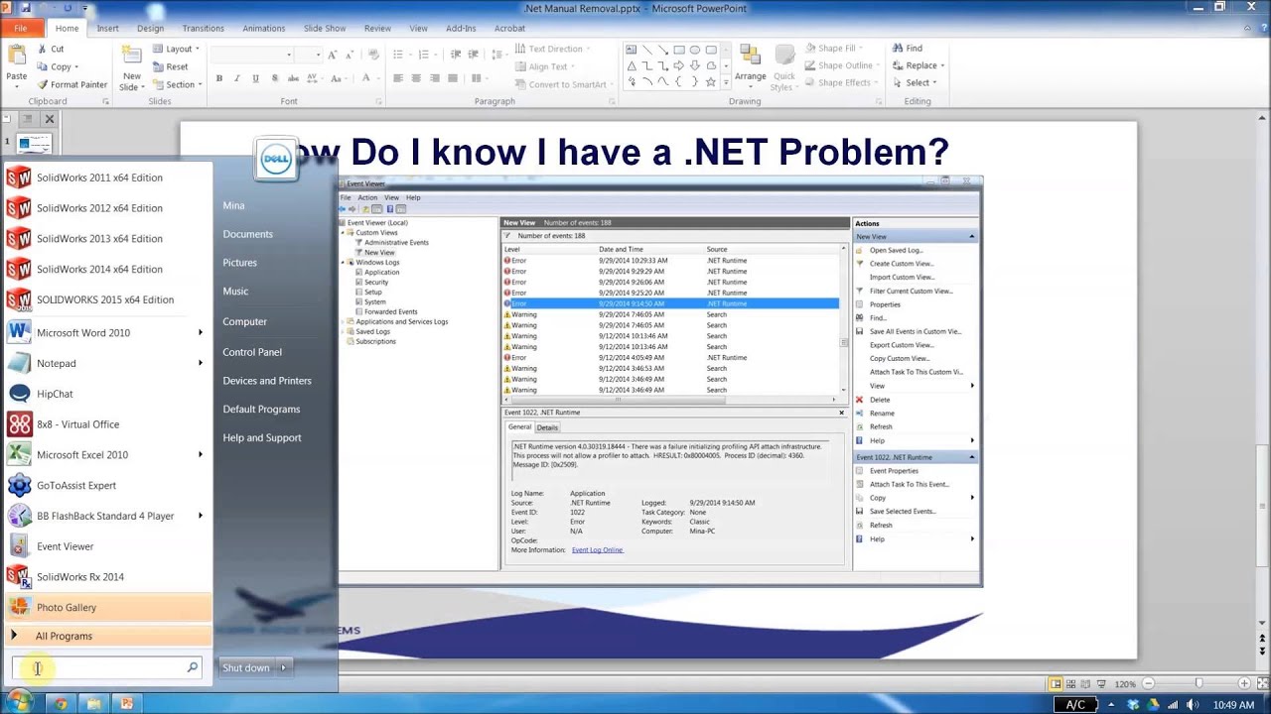Click the Reset slide icon

pos(158,66)
